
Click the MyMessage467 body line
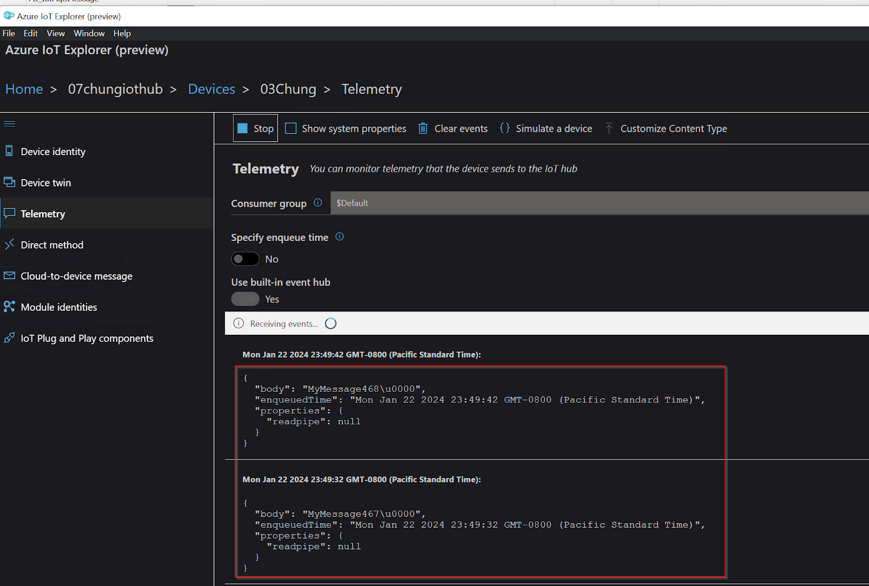click(x=340, y=513)
